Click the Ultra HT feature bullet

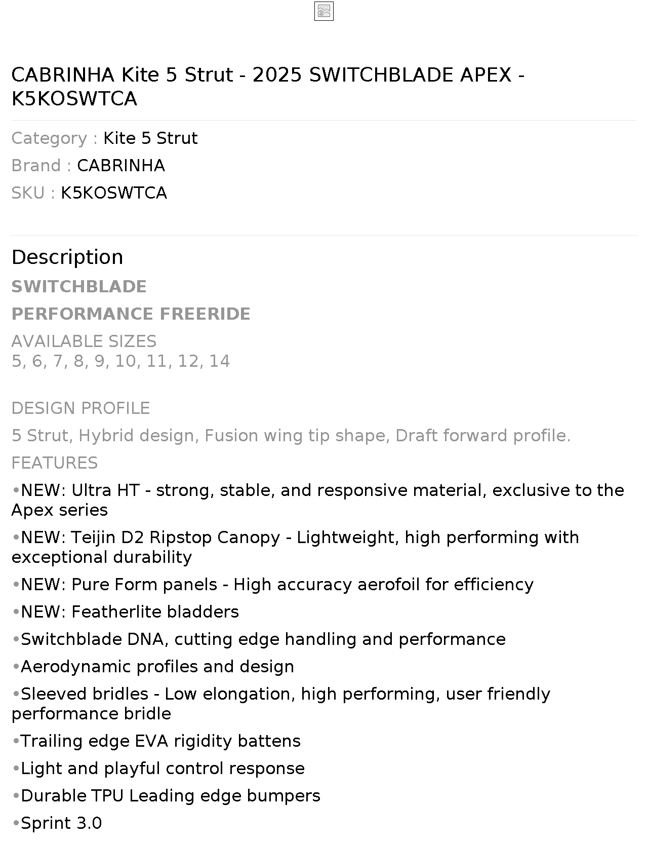point(318,500)
